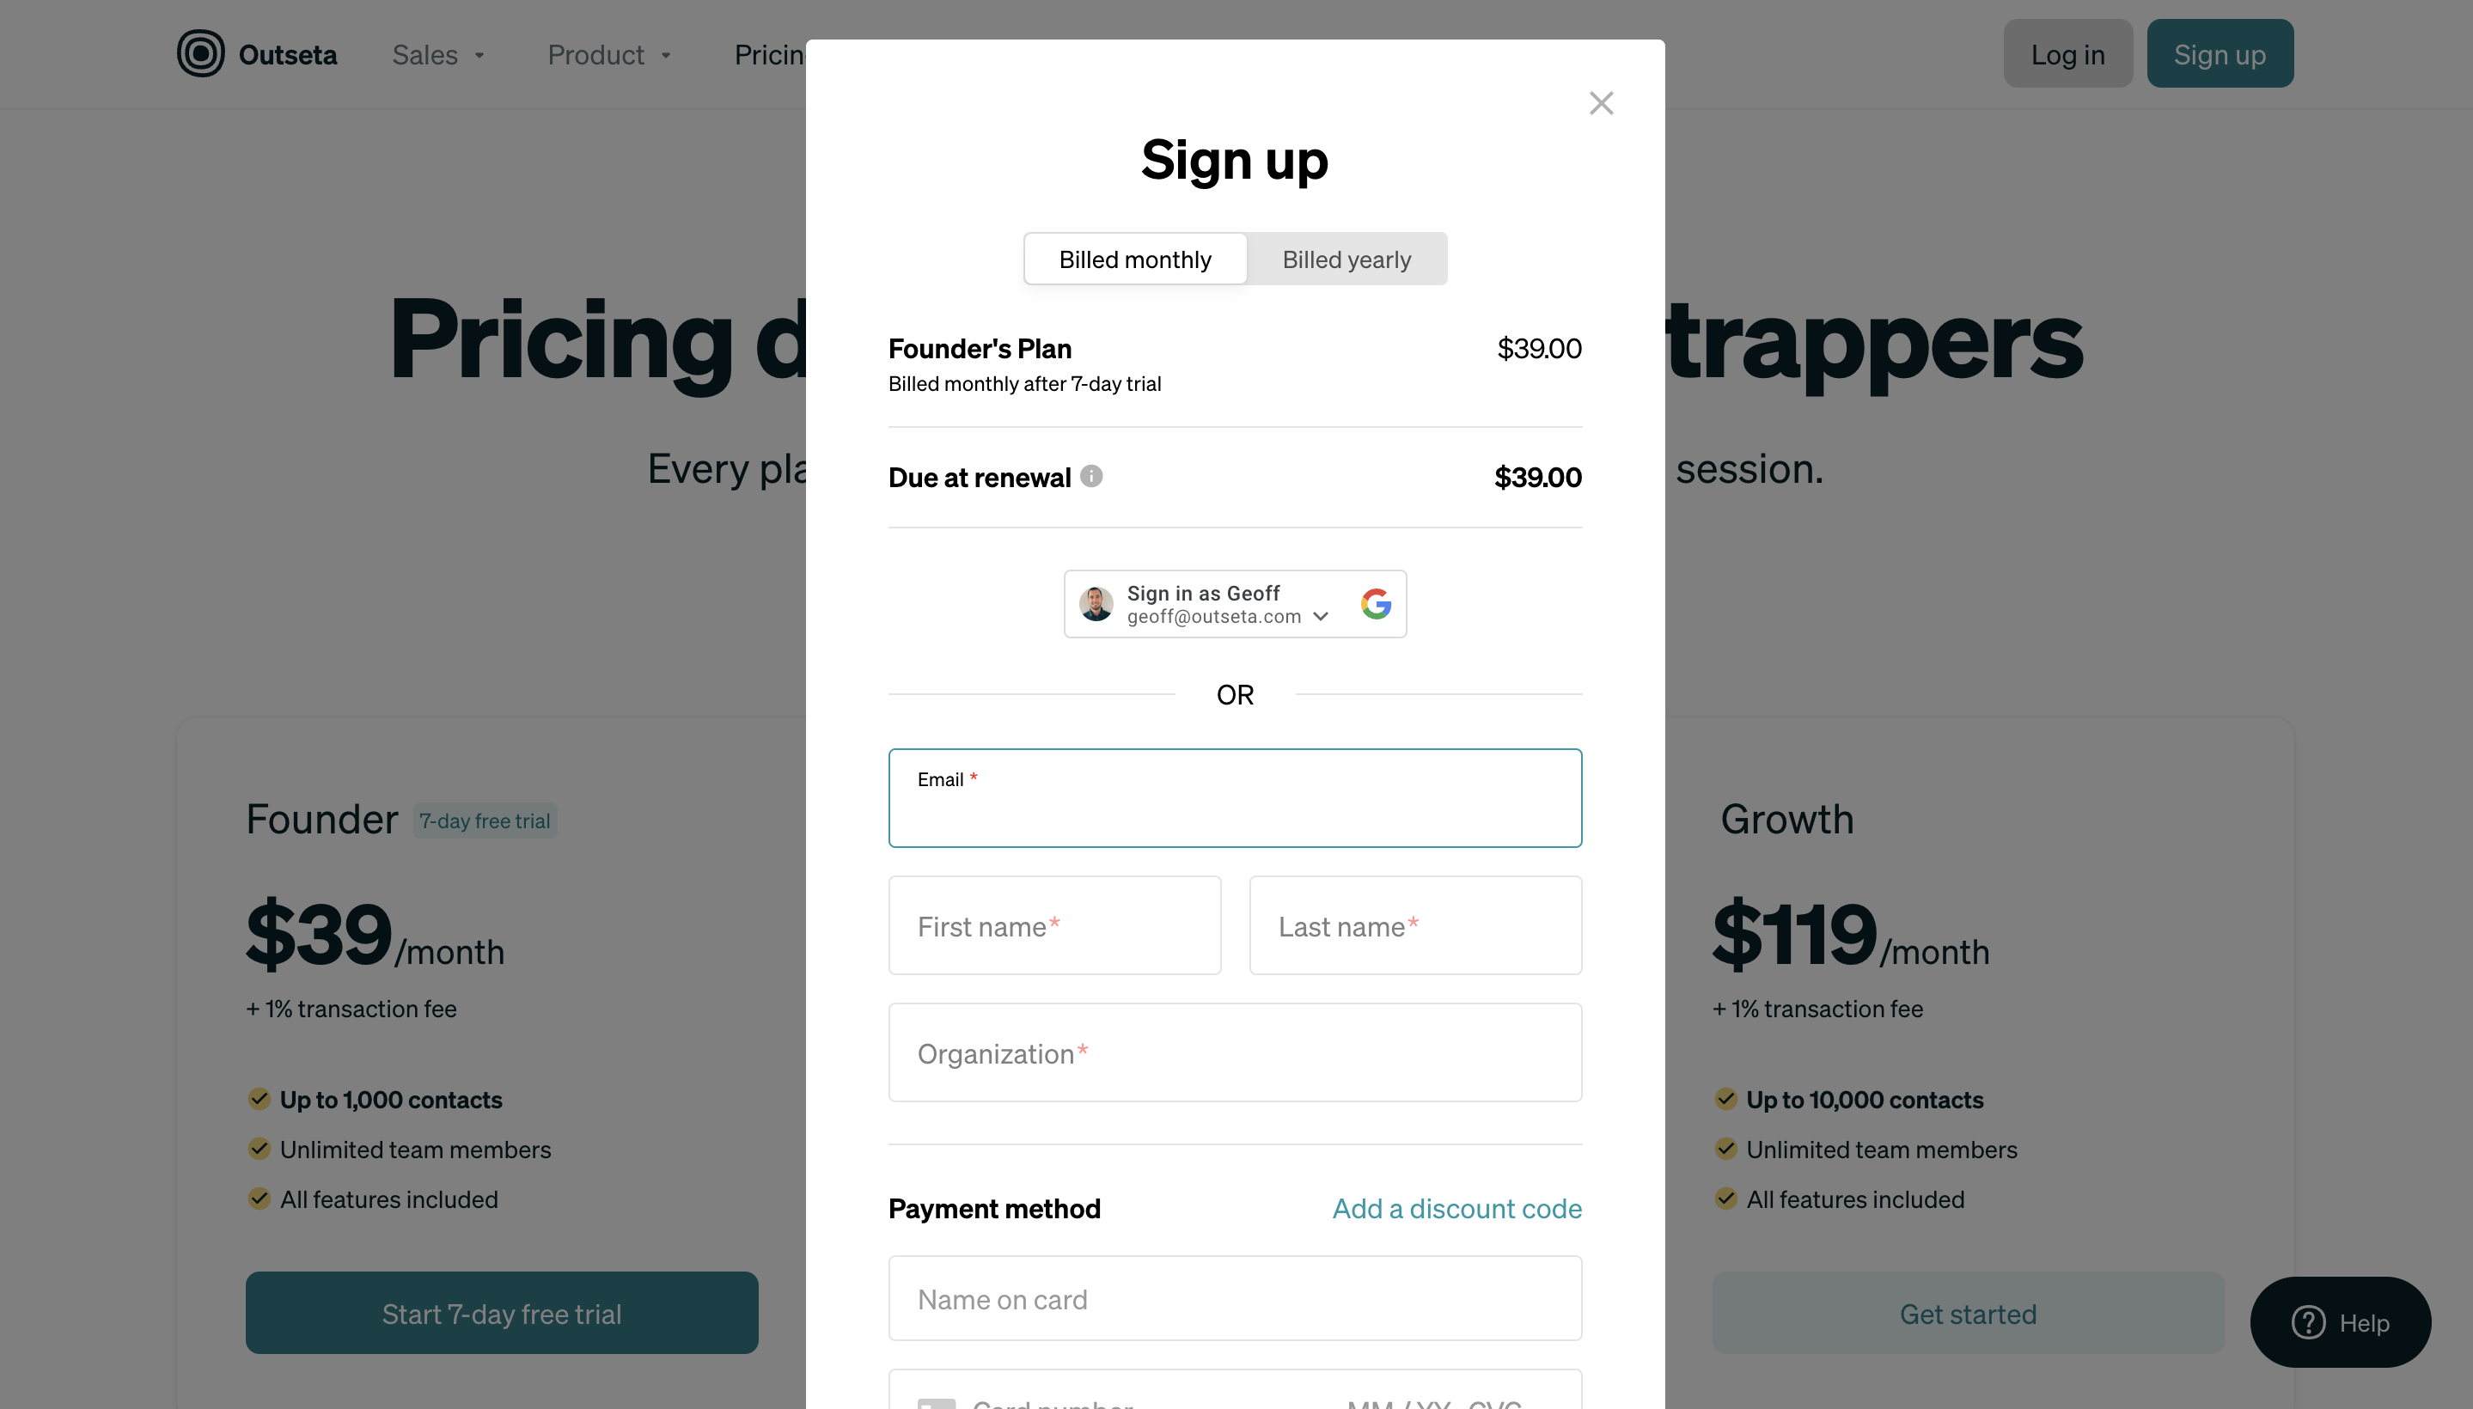Viewport: 2473px width, 1409px height.
Task: Toggle to Billed monthly option
Action: point(1134,258)
